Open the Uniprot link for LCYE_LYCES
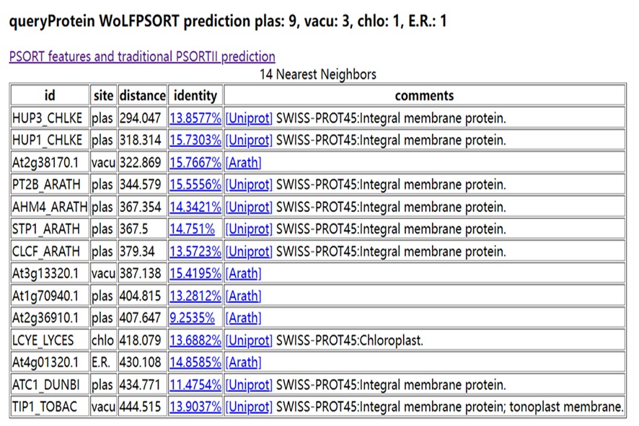The height and width of the screenshot is (426, 639). (x=249, y=340)
